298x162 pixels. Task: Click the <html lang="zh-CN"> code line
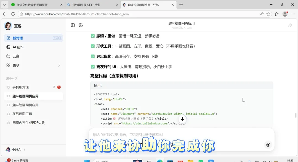tap(110, 99)
